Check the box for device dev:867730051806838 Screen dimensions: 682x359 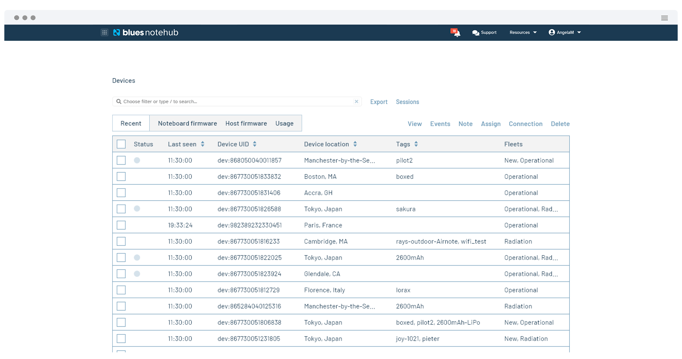[x=121, y=322]
